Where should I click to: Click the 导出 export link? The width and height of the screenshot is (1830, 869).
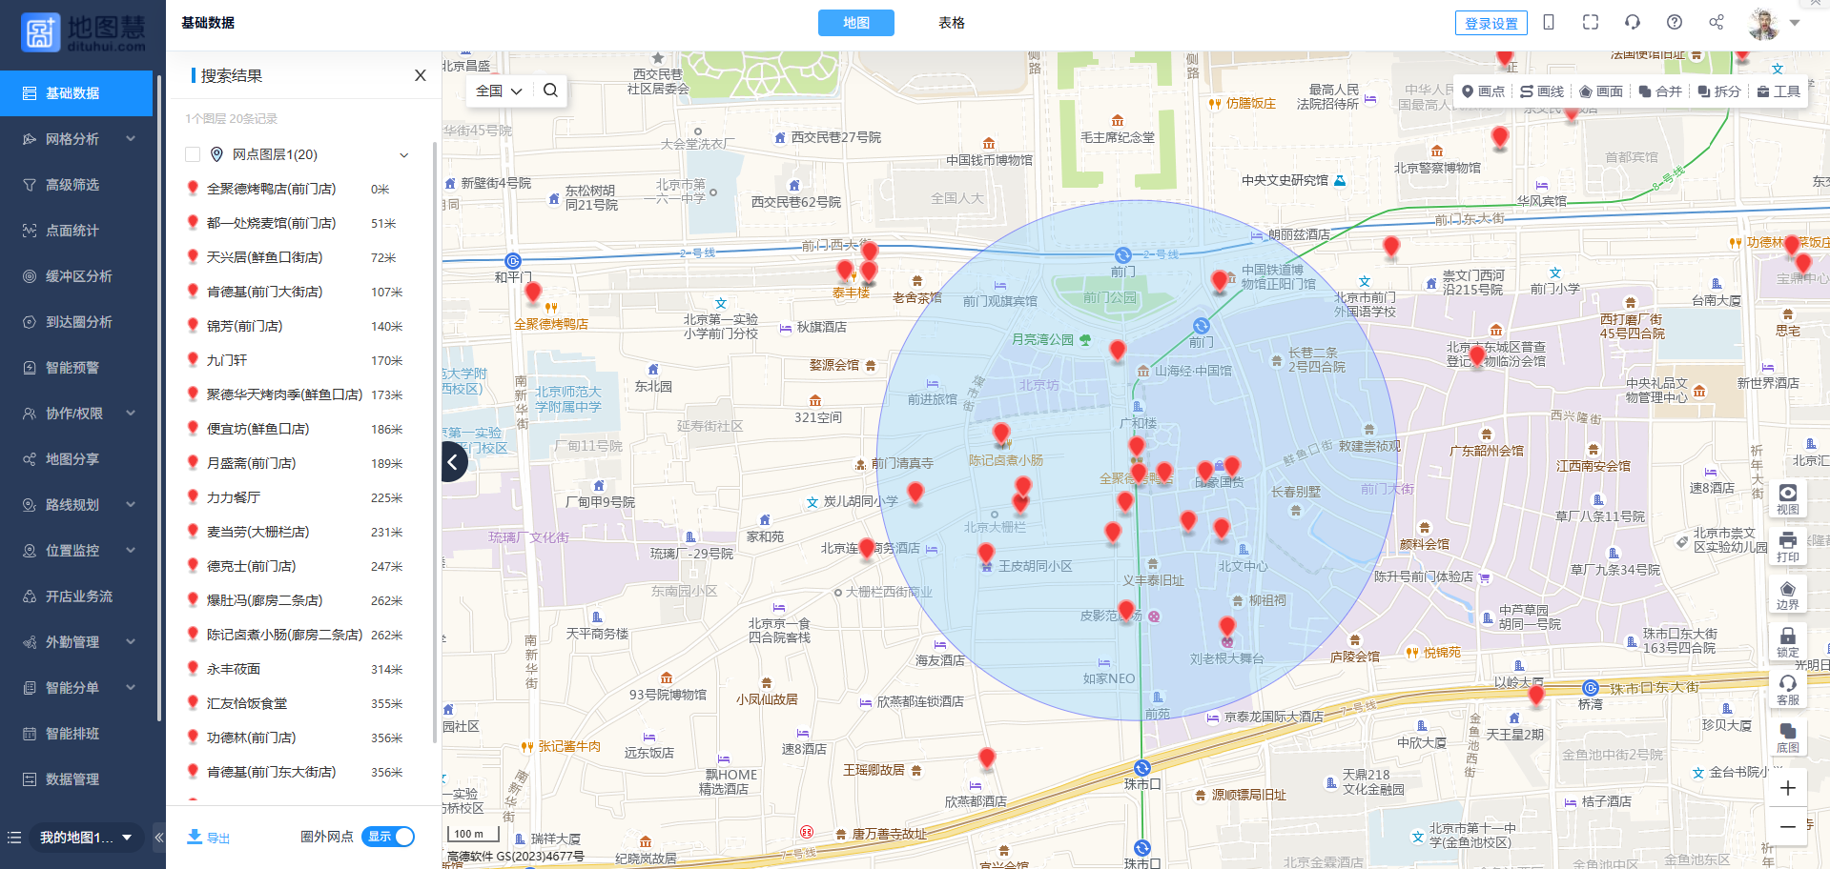(x=209, y=838)
